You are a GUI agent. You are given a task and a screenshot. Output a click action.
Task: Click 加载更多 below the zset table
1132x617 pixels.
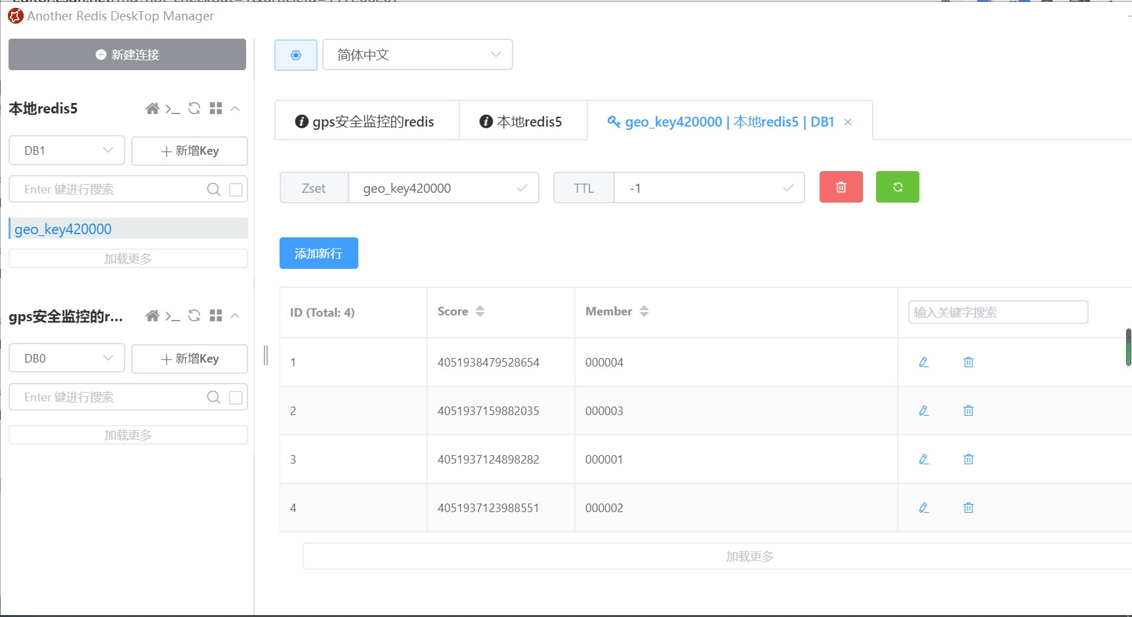point(749,556)
